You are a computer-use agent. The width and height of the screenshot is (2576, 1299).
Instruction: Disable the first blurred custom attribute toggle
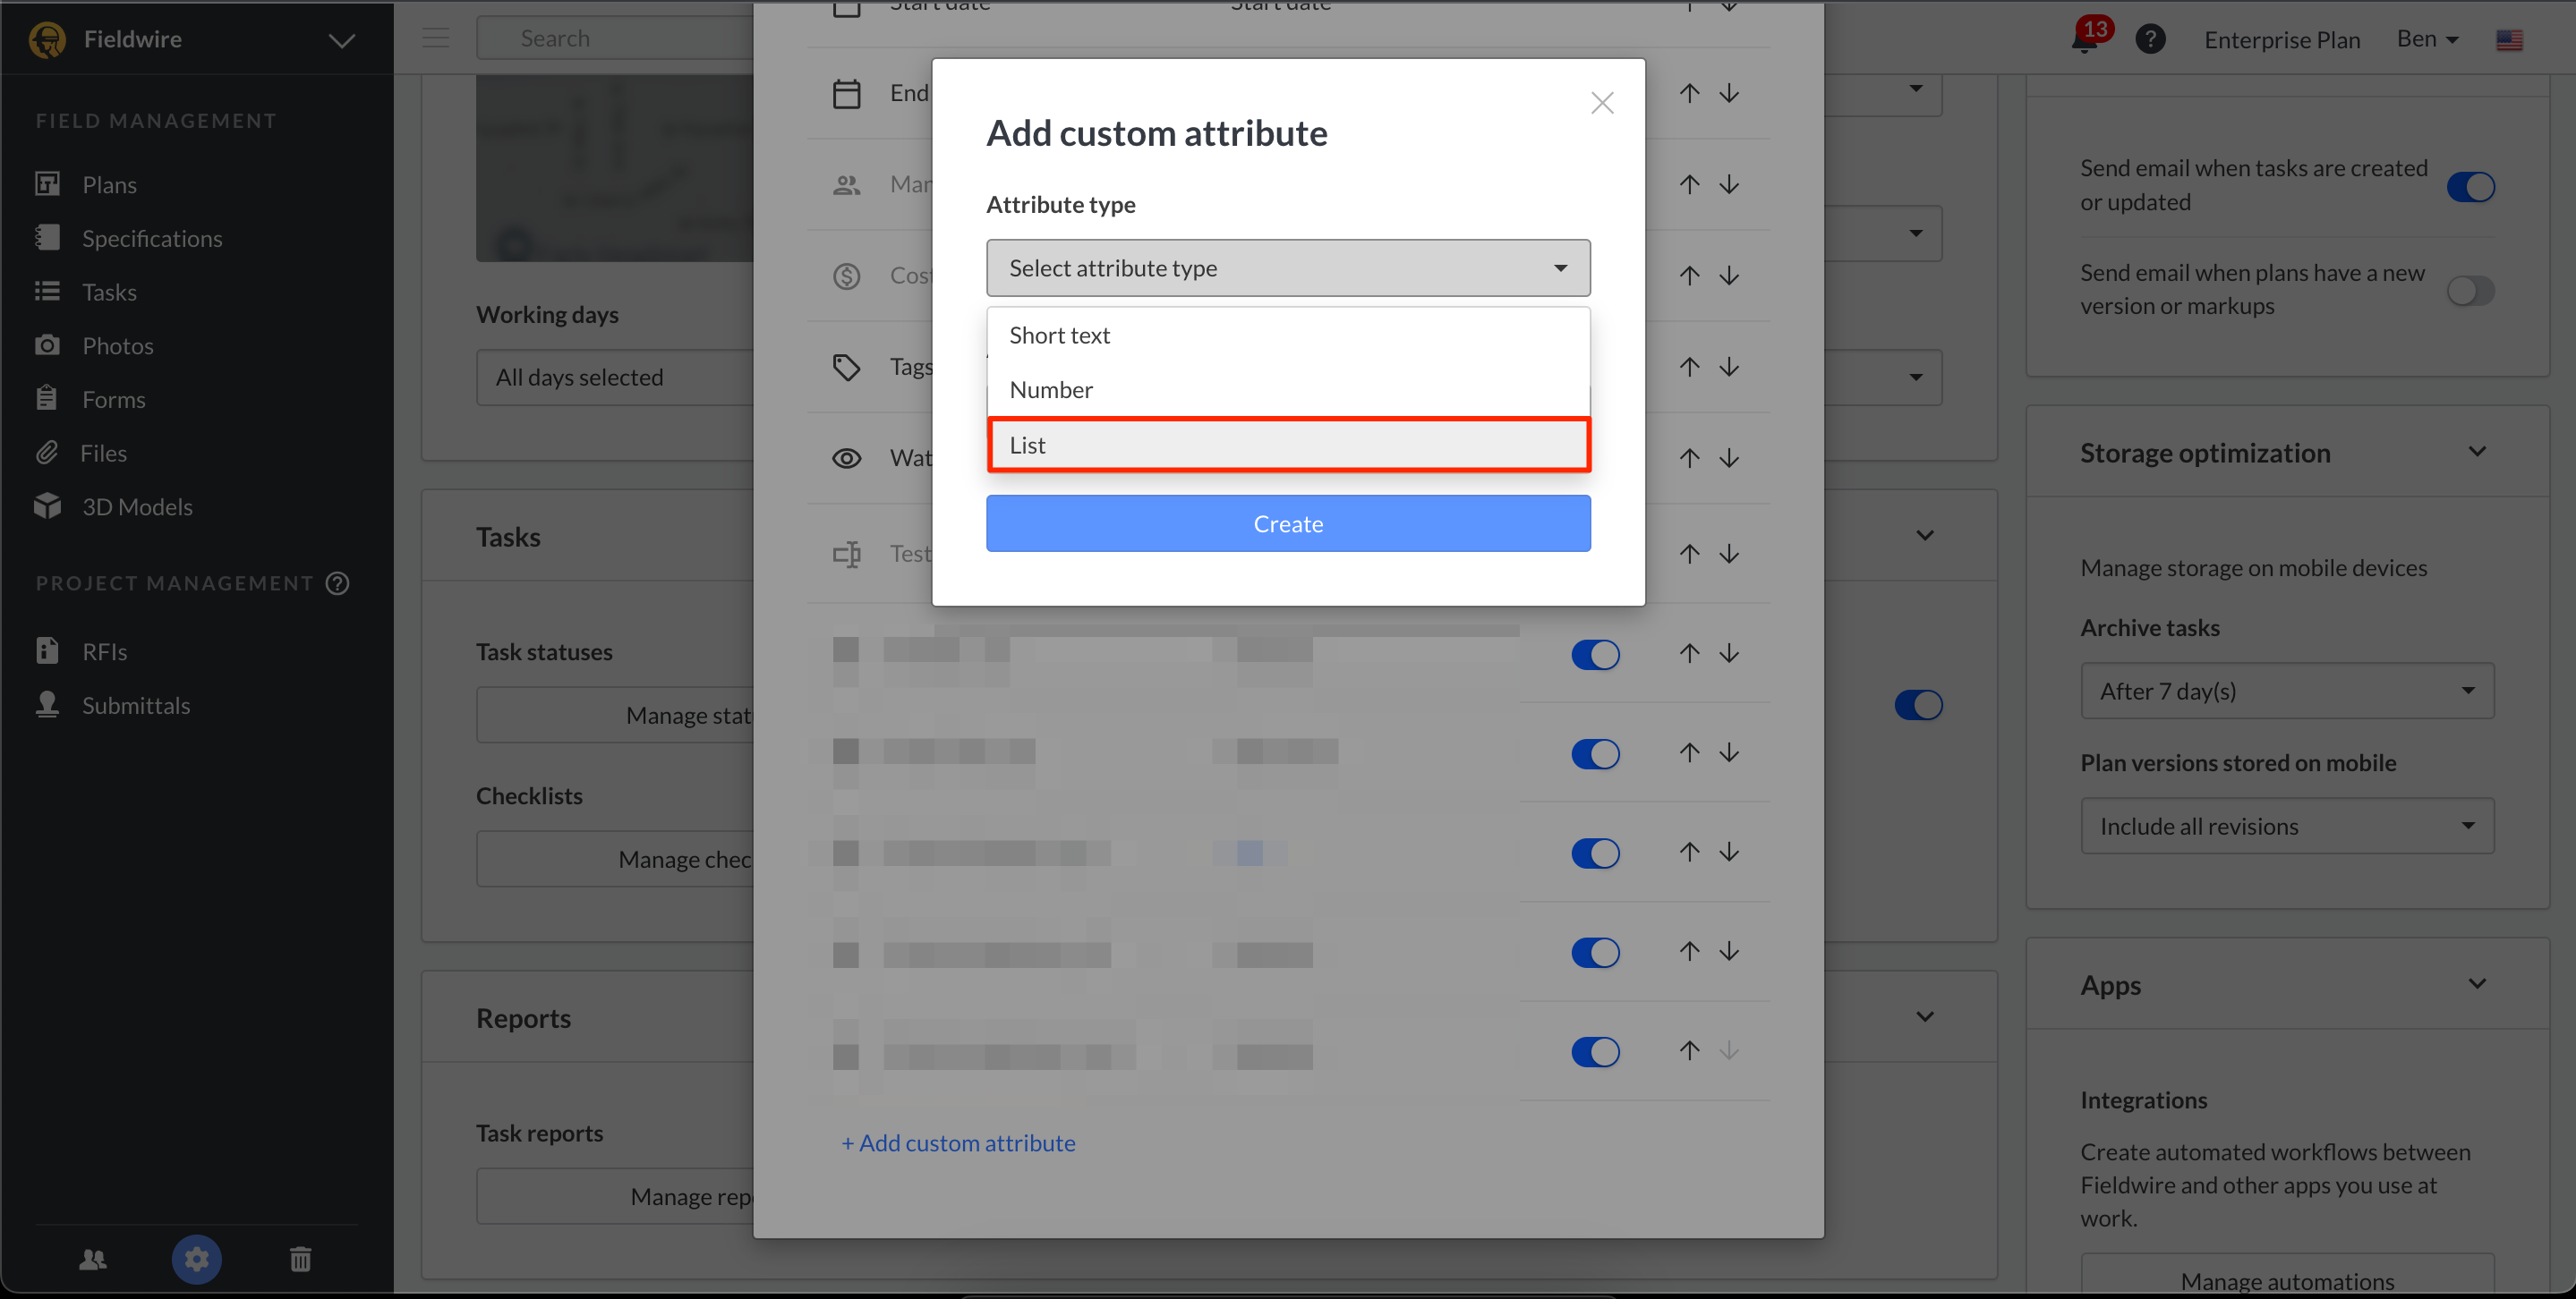click(x=1595, y=655)
